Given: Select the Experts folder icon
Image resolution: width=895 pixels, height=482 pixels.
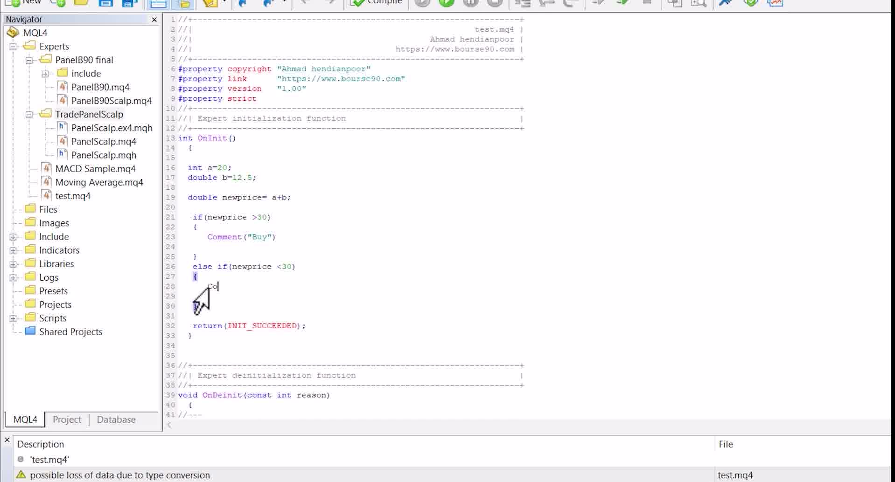Looking at the screenshot, I should [30, 46].
